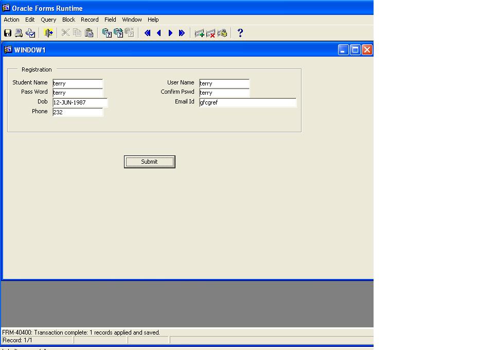Jump to last record with double-right arrow
This screenshot has height=350, width=495.
point(182,33)
